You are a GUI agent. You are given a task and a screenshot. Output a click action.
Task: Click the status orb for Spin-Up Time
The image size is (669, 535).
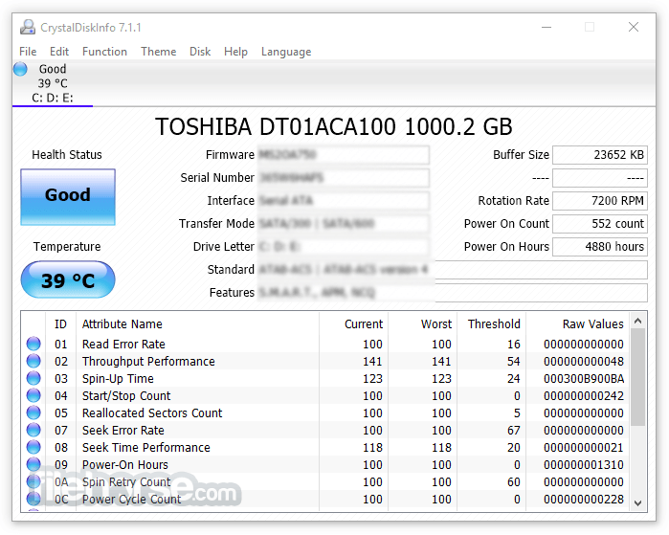tap(33, 378)
